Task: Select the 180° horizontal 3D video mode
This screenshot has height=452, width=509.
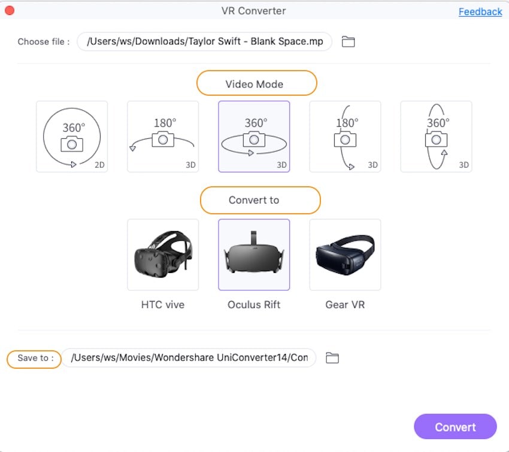Action: tap(163, 136)
